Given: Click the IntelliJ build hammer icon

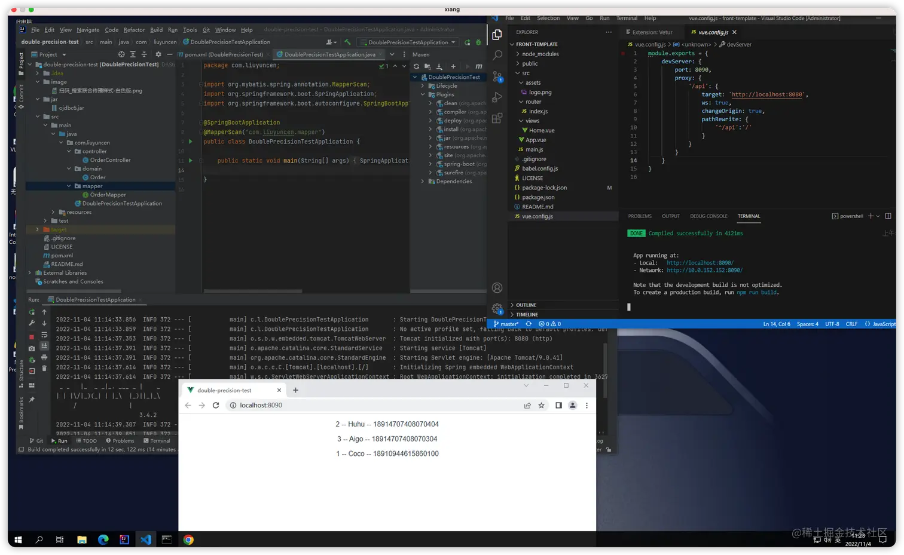Looking at the screenshot, I should [348, 42].
